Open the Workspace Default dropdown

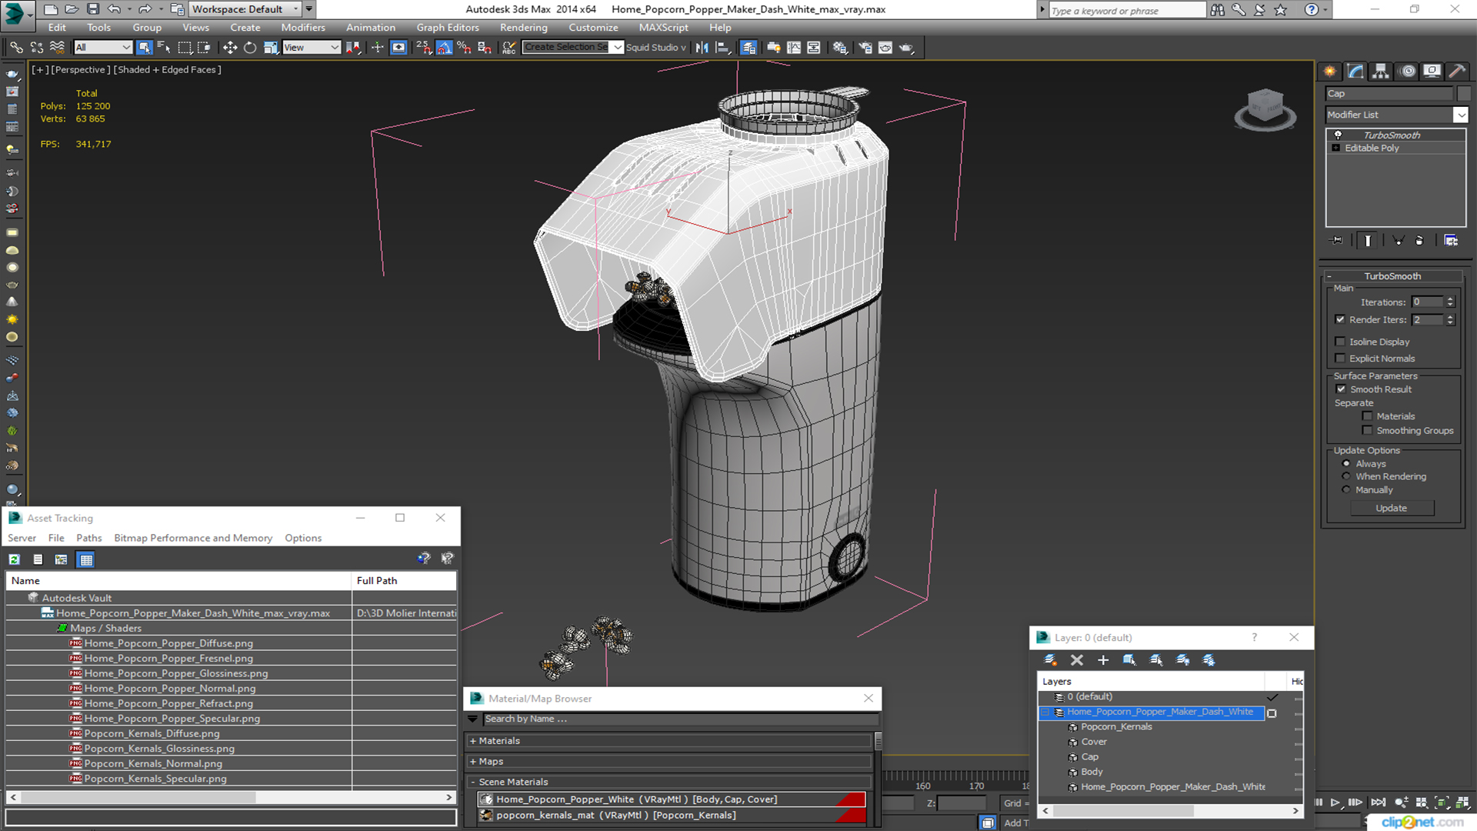pyautogui.click(x=245, y=9)
